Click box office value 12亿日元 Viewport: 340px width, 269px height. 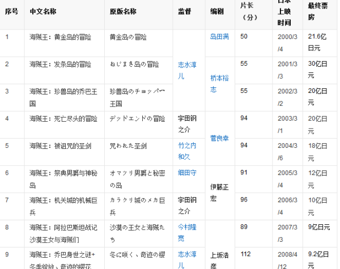317,179
